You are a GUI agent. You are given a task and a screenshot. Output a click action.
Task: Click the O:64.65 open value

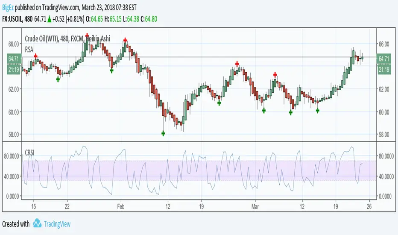[x=94, y=19]
